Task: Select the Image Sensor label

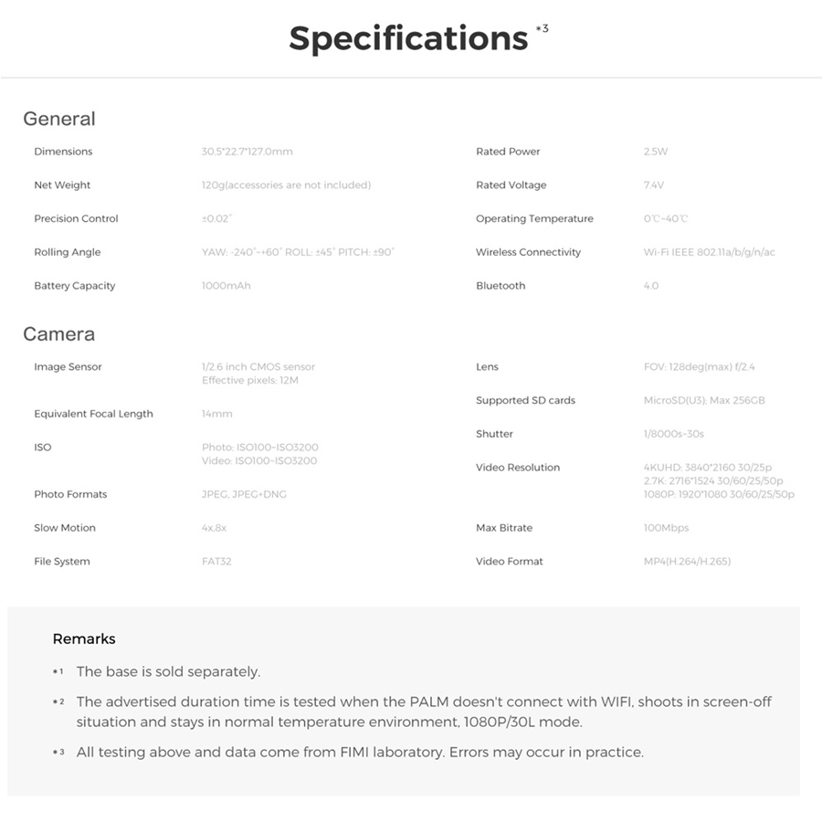Action: point(68,367)
